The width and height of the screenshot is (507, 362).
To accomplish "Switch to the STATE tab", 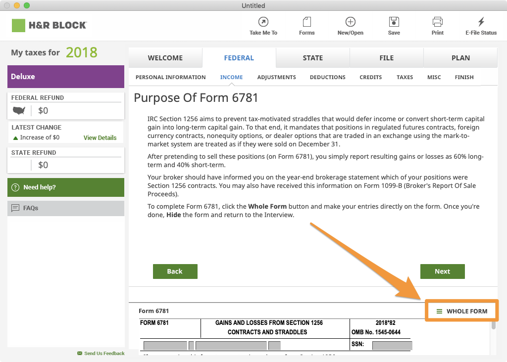I will [312, 57].
